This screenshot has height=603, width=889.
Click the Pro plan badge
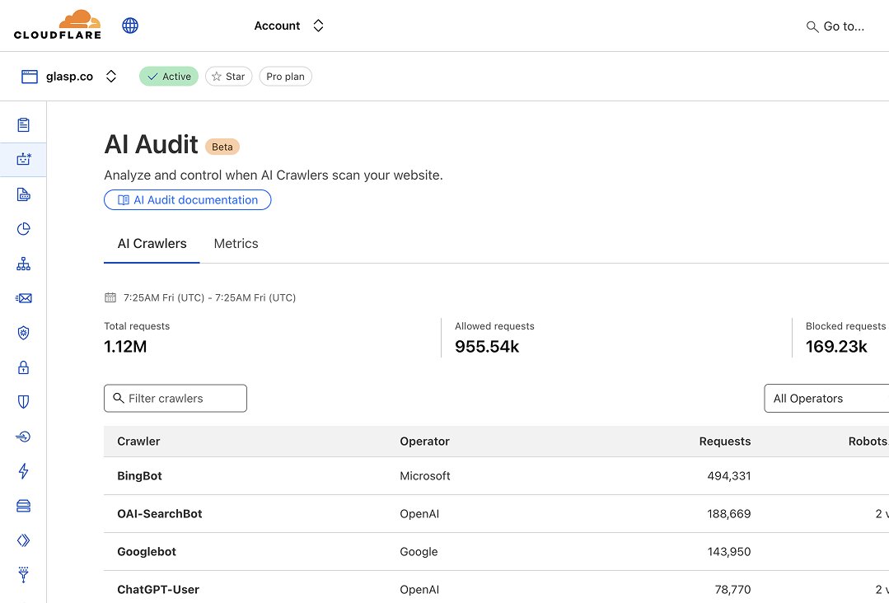point(285,77)
